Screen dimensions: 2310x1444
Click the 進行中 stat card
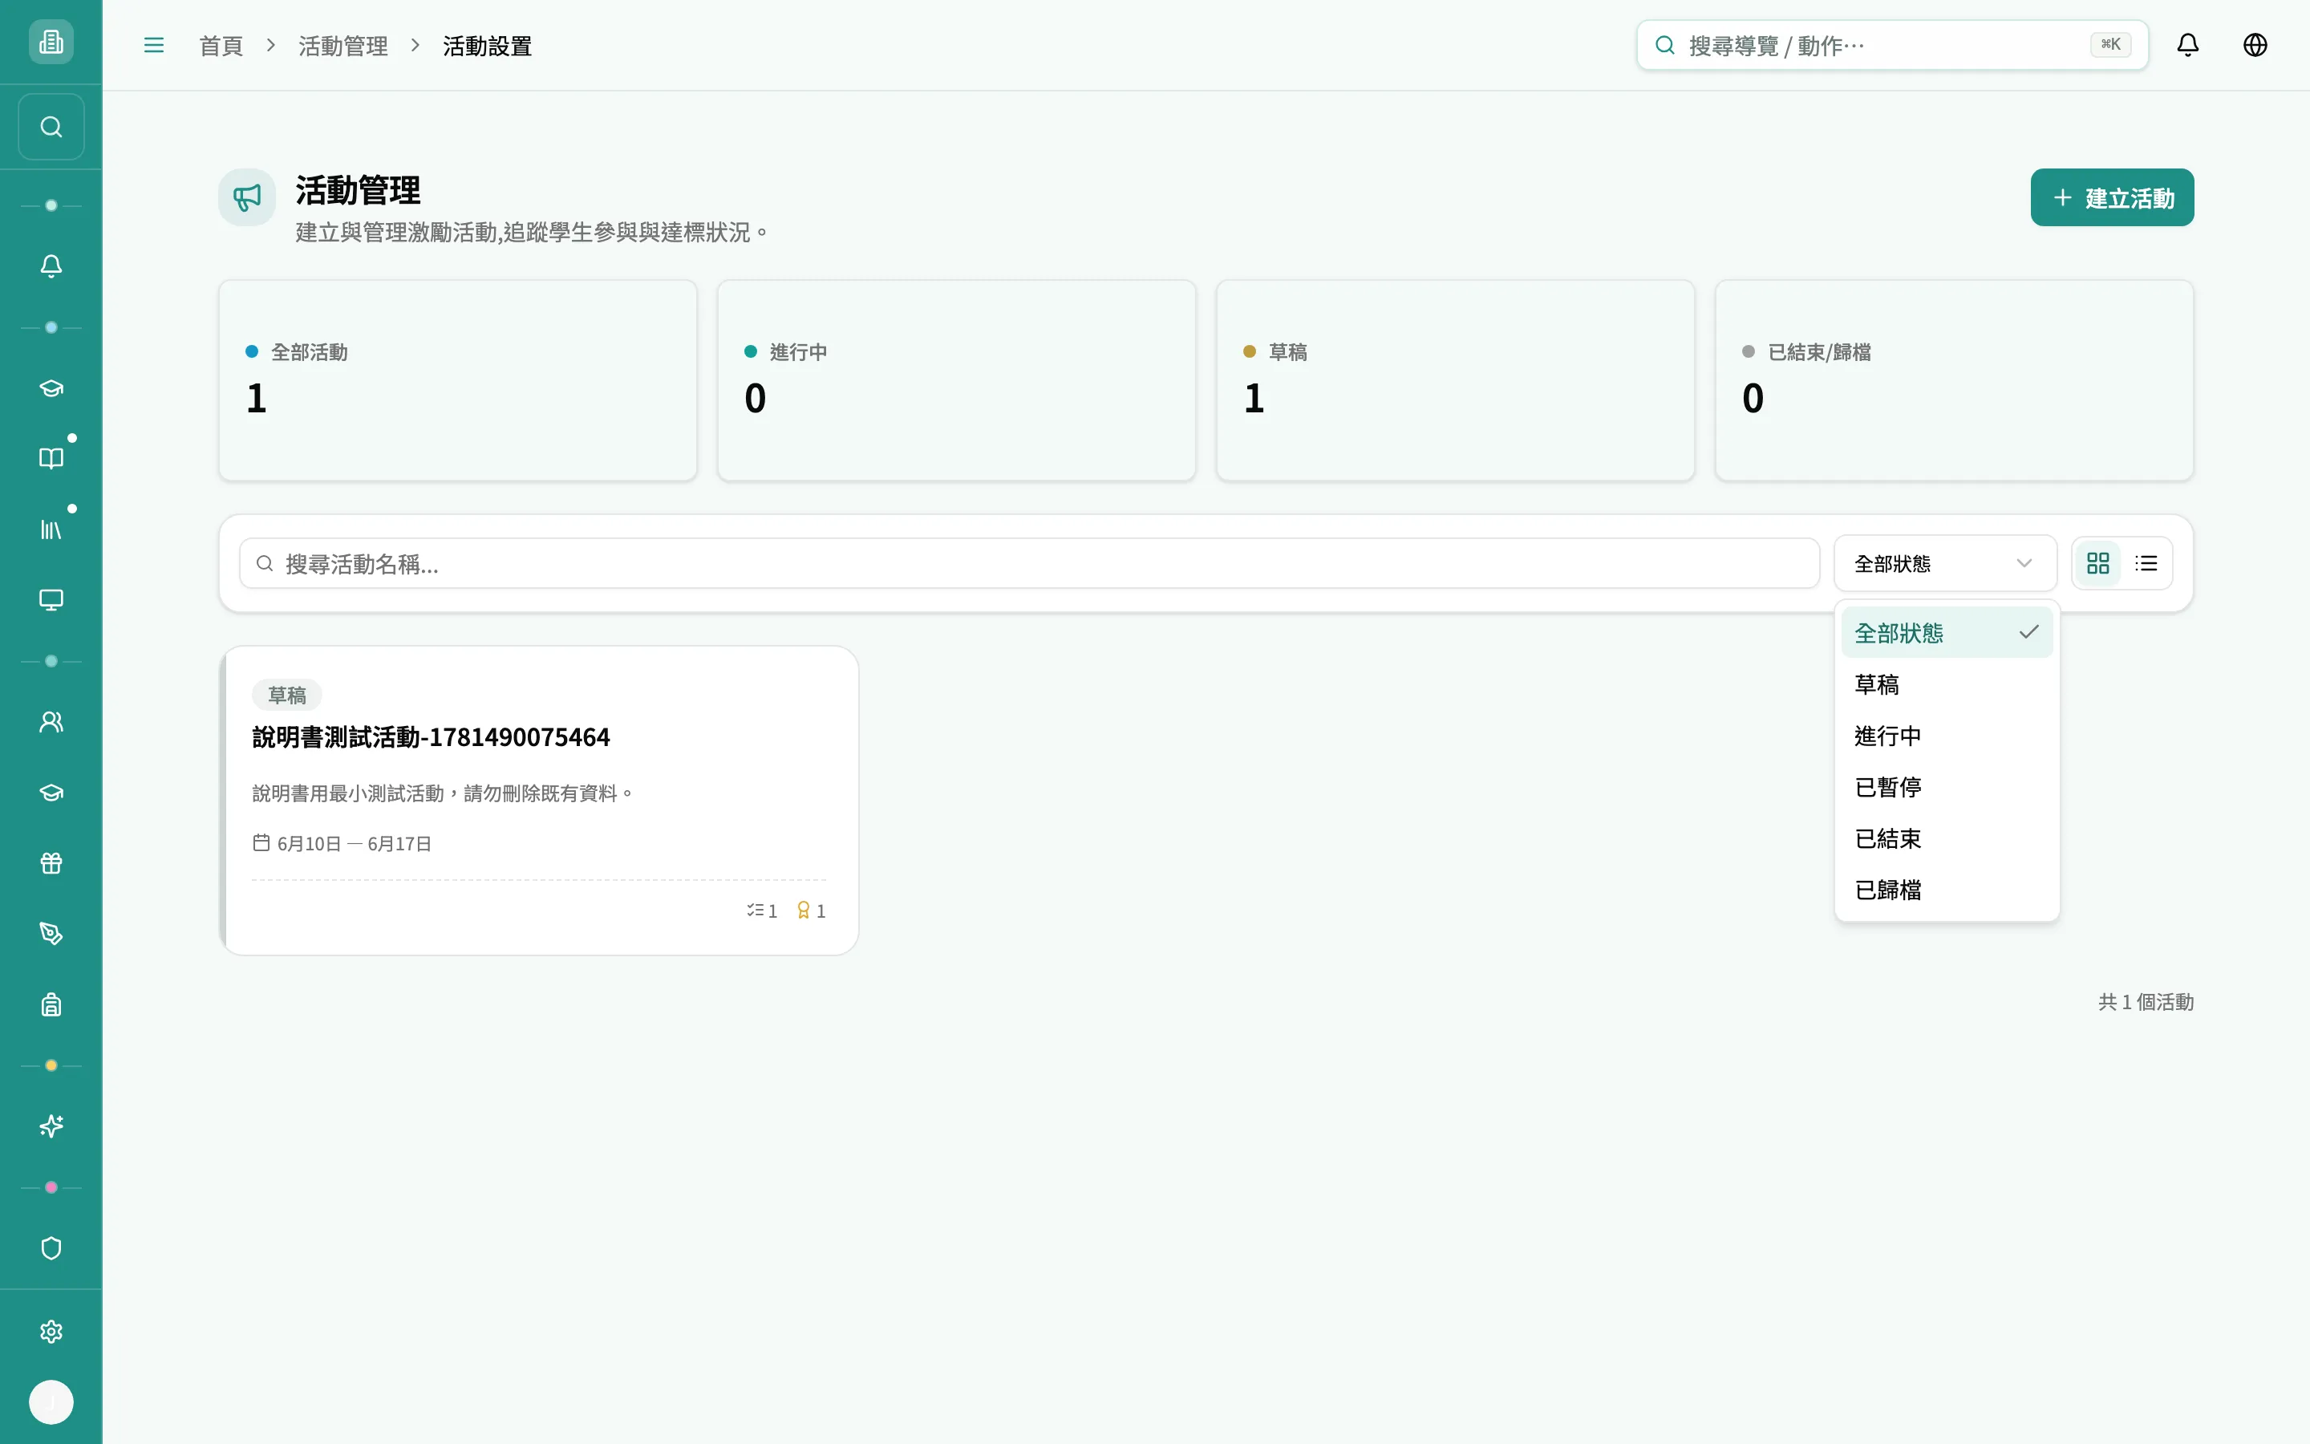pos(956,380)
